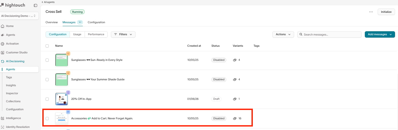Image resolution: width=398 pixels, height=130 pixels.
Task: Click the variants icon on the Accessories row
Action: (x=235, y=119)
